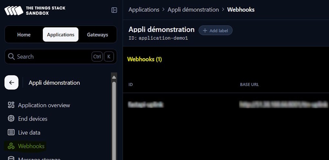Screen dimensions: 329x160
Task: Click the K key hint badge
Action: tap(109, 56)
